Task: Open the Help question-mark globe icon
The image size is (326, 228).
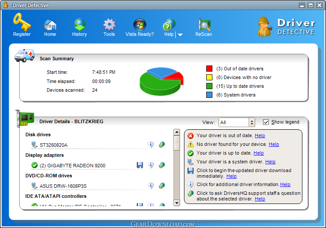Action: (169, 25)
